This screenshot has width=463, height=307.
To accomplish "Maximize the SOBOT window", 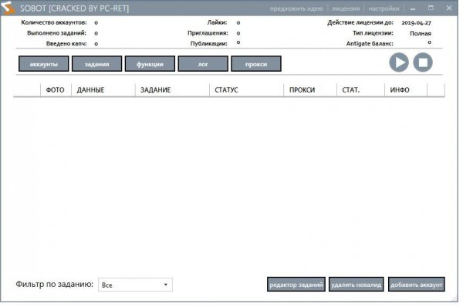I will [x=431, y=8].
